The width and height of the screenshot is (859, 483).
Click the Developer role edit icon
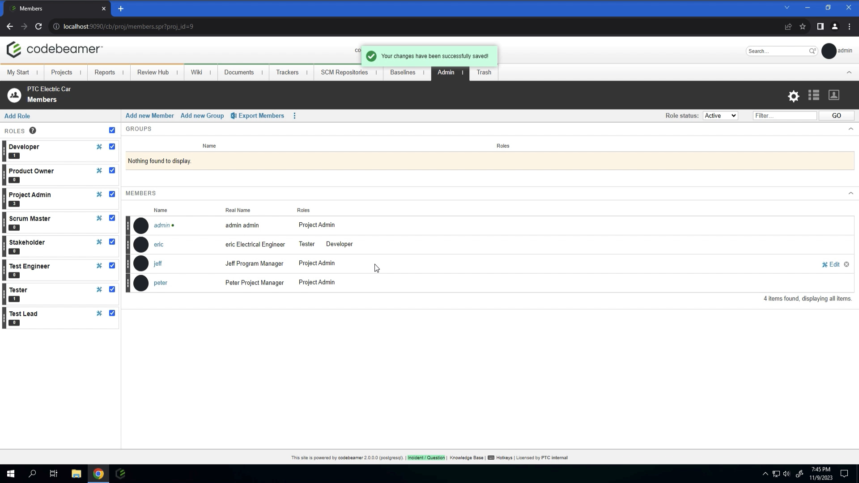[x=99, y=147]
